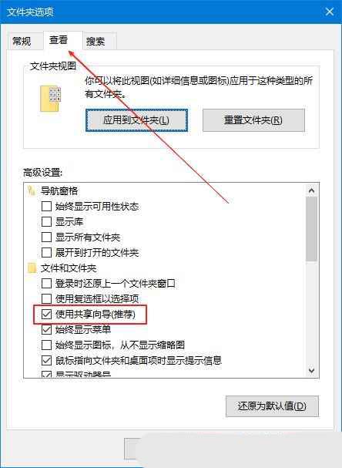Click 应用到文件夹(L) button

click(136, 120)
